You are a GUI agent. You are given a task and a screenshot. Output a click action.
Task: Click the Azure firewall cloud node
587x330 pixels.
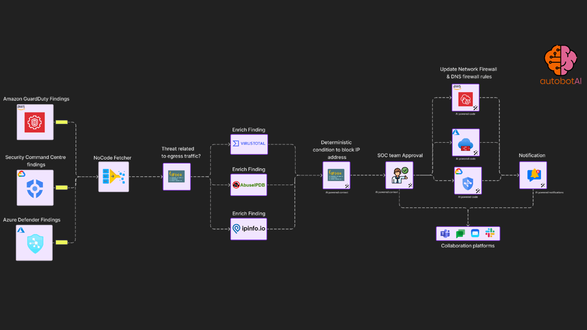pos(466,143)
